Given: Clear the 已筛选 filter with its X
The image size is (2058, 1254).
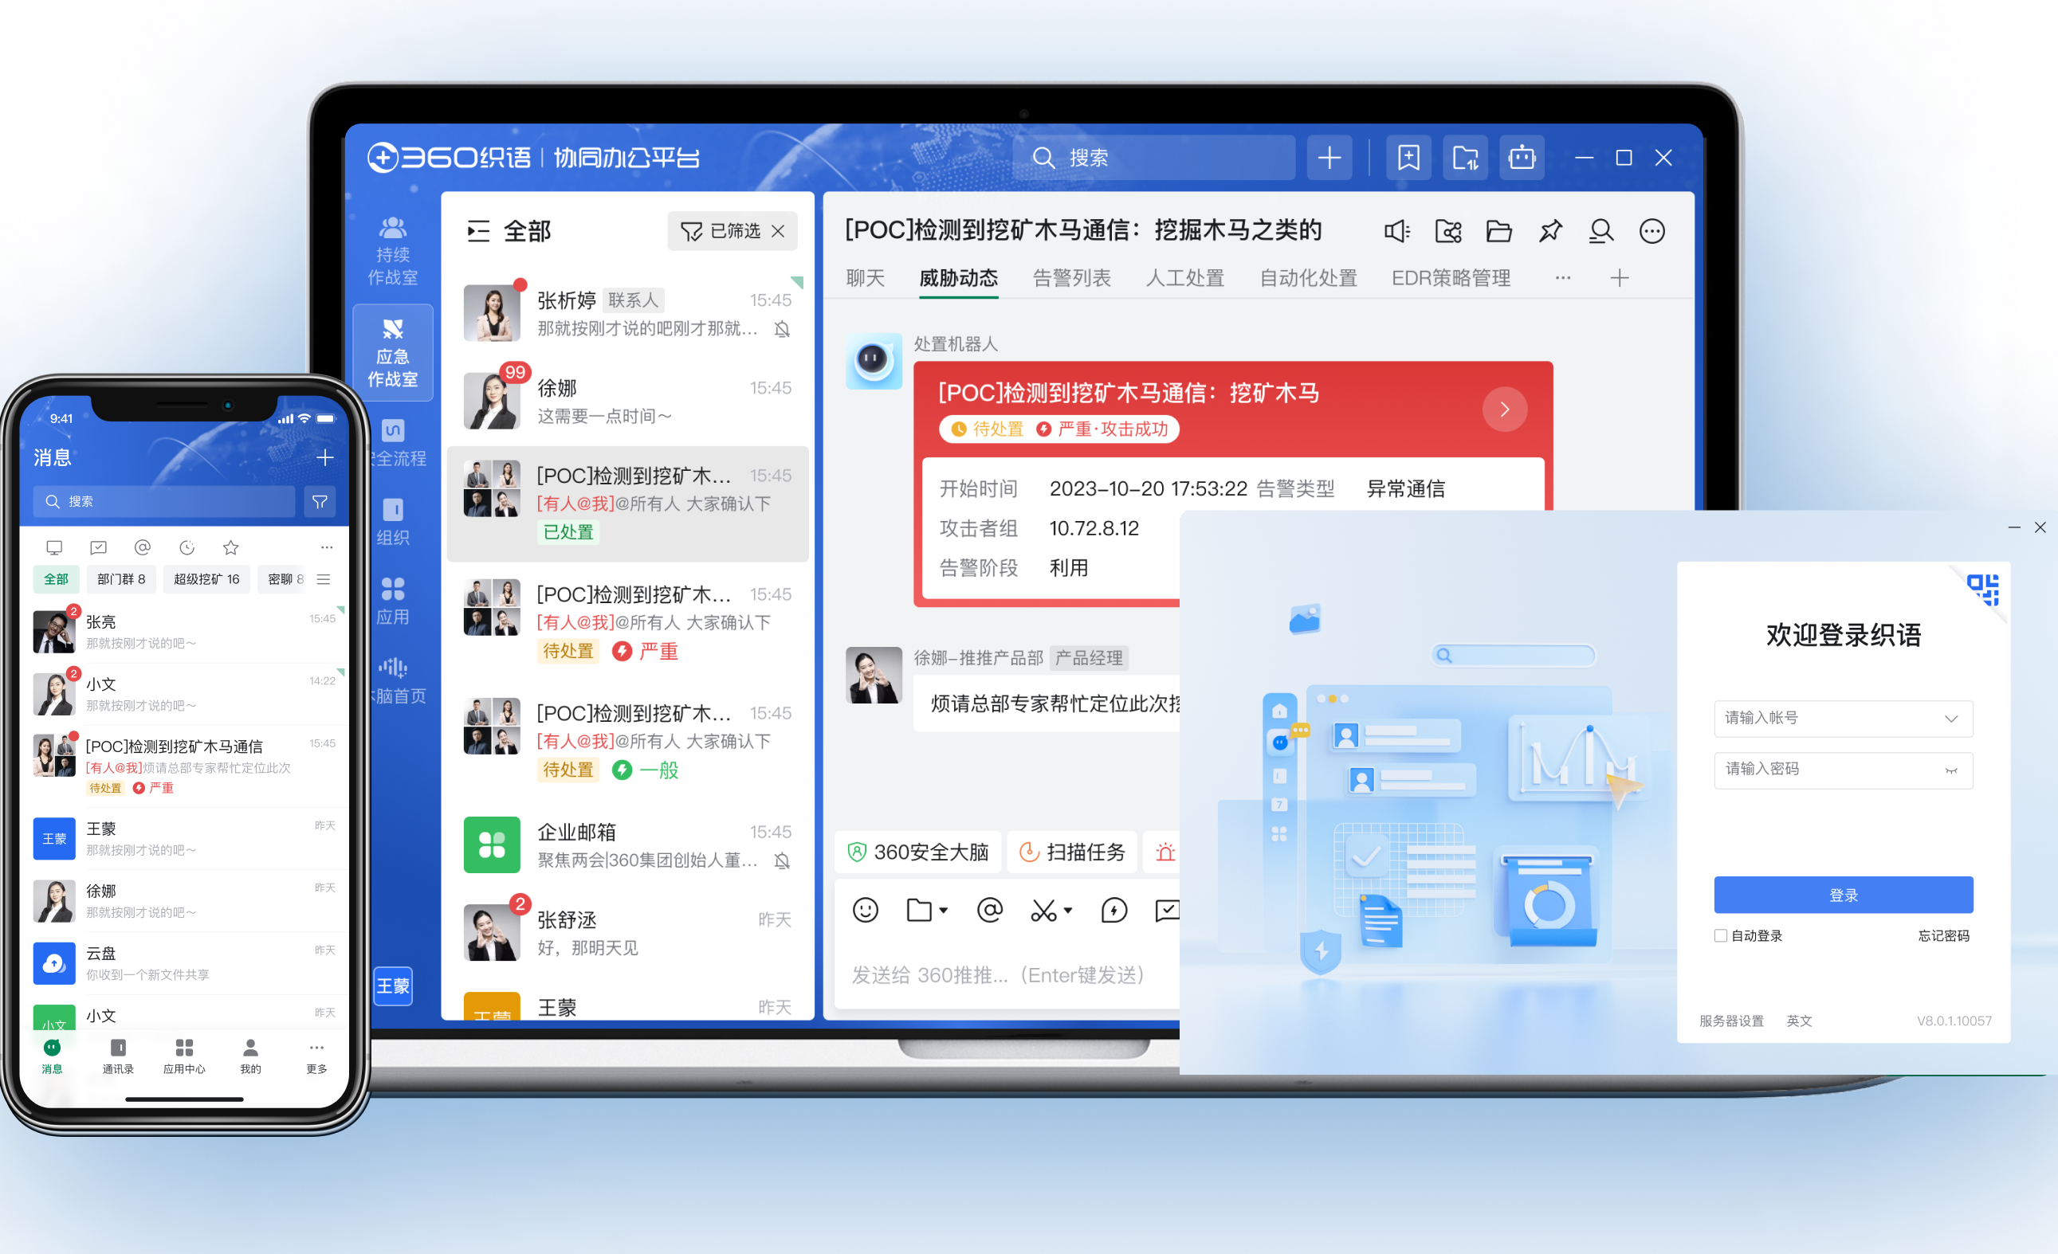Looking at the screenshot, I should point(778,231).
